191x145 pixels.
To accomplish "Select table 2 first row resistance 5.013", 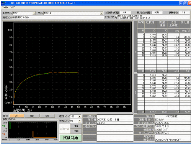I will click(x=150, y=75).
